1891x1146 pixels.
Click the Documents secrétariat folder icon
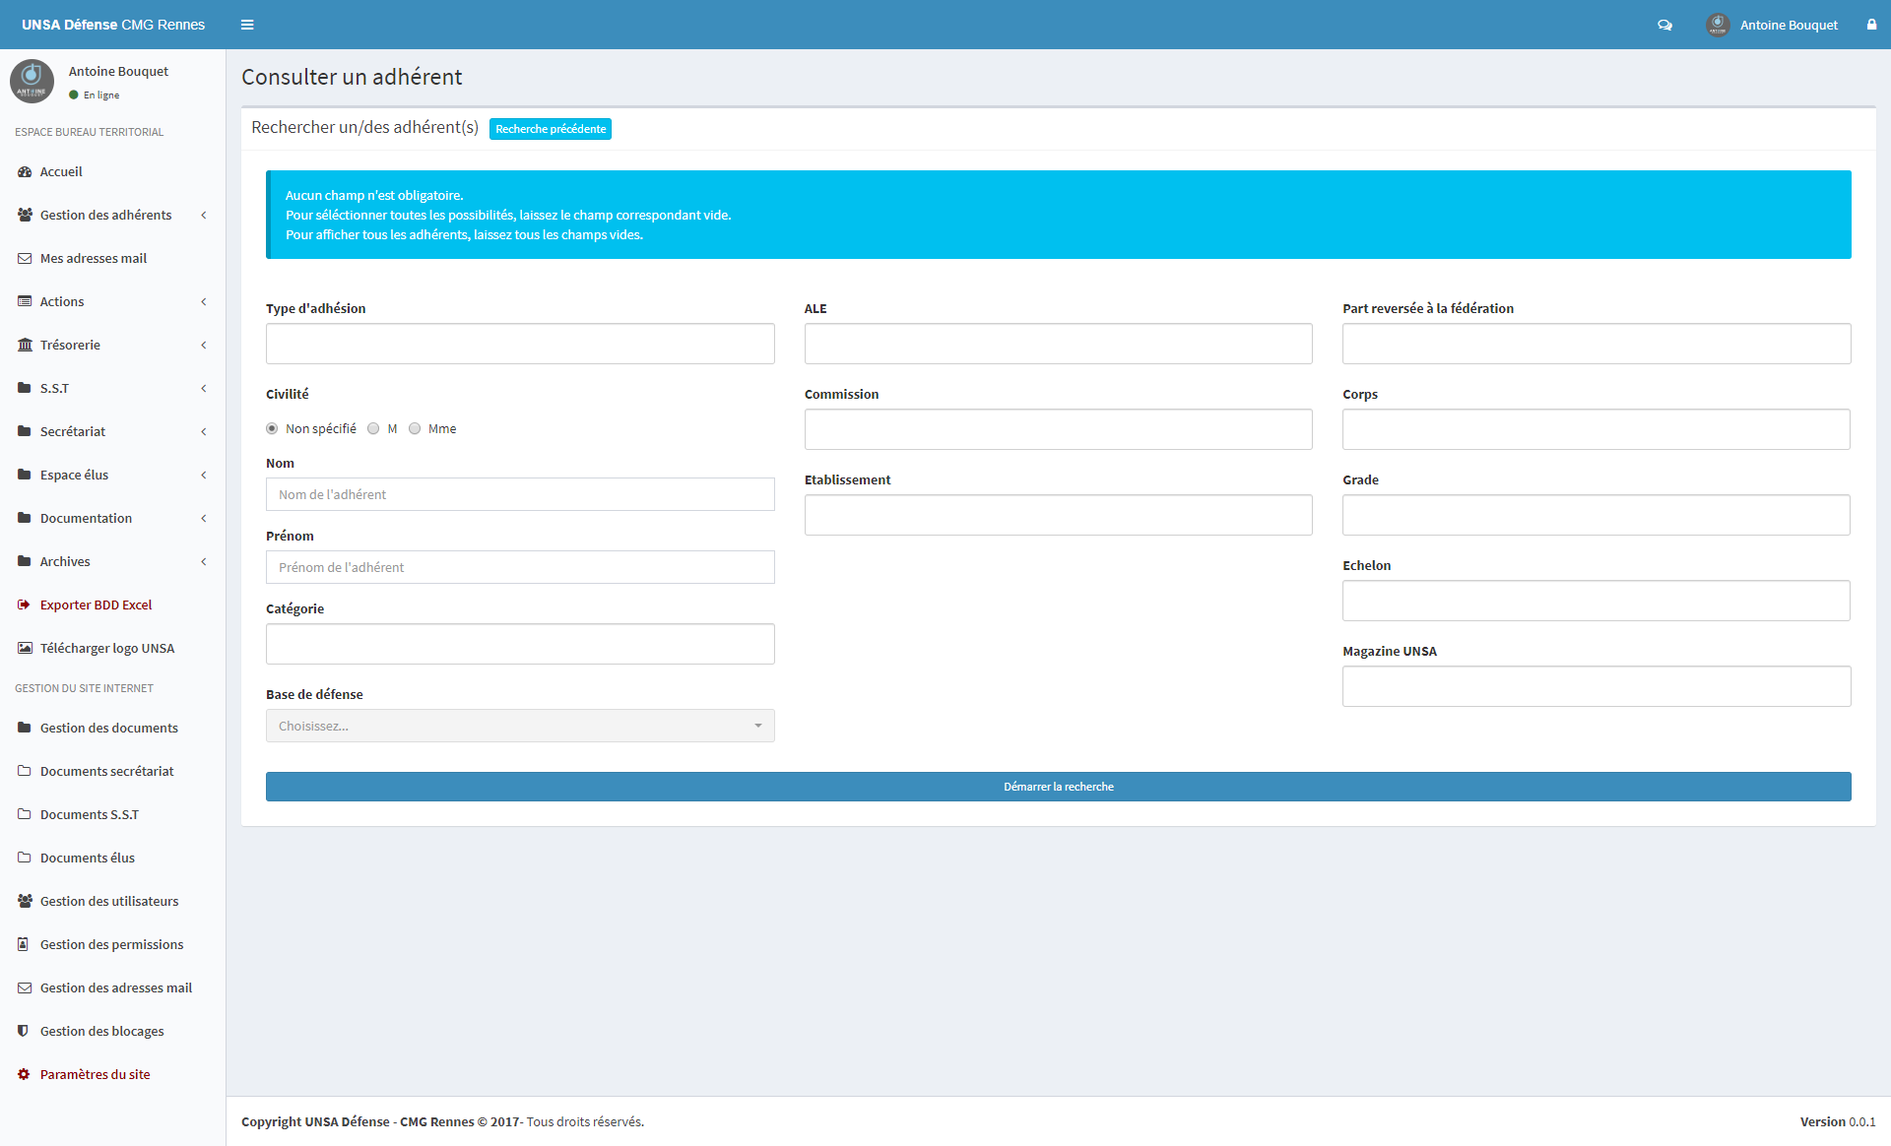tap(25, 771)
